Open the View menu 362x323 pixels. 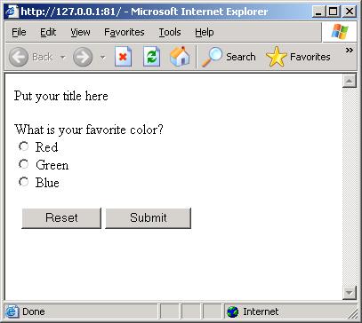80,32
